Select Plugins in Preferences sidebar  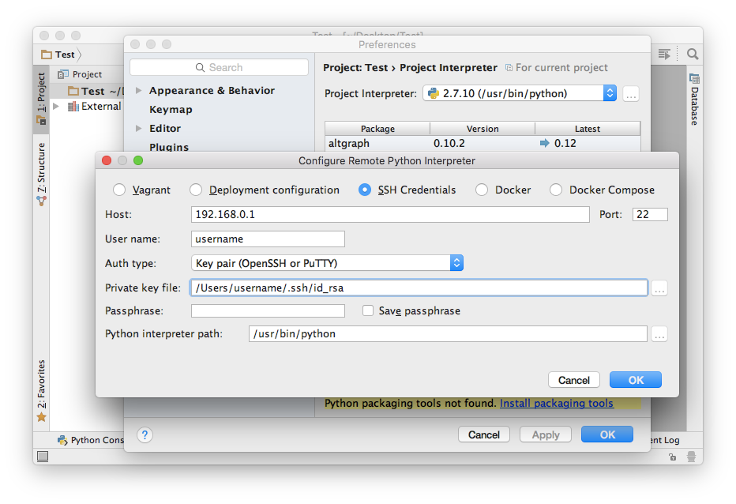169,147
